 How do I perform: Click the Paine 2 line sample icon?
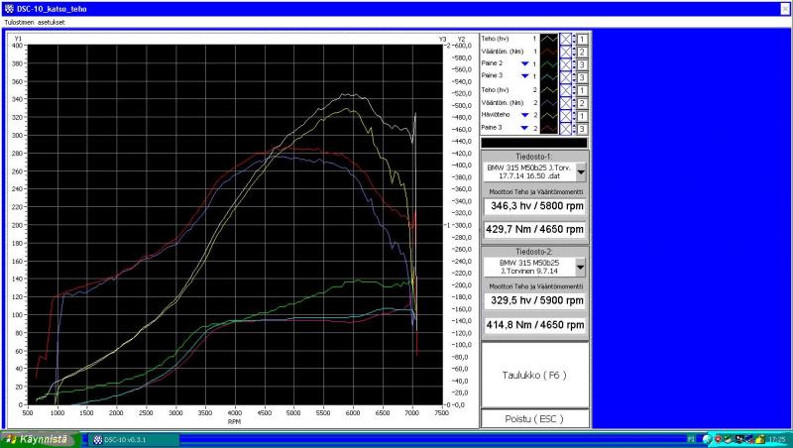[x=548, y=63]
